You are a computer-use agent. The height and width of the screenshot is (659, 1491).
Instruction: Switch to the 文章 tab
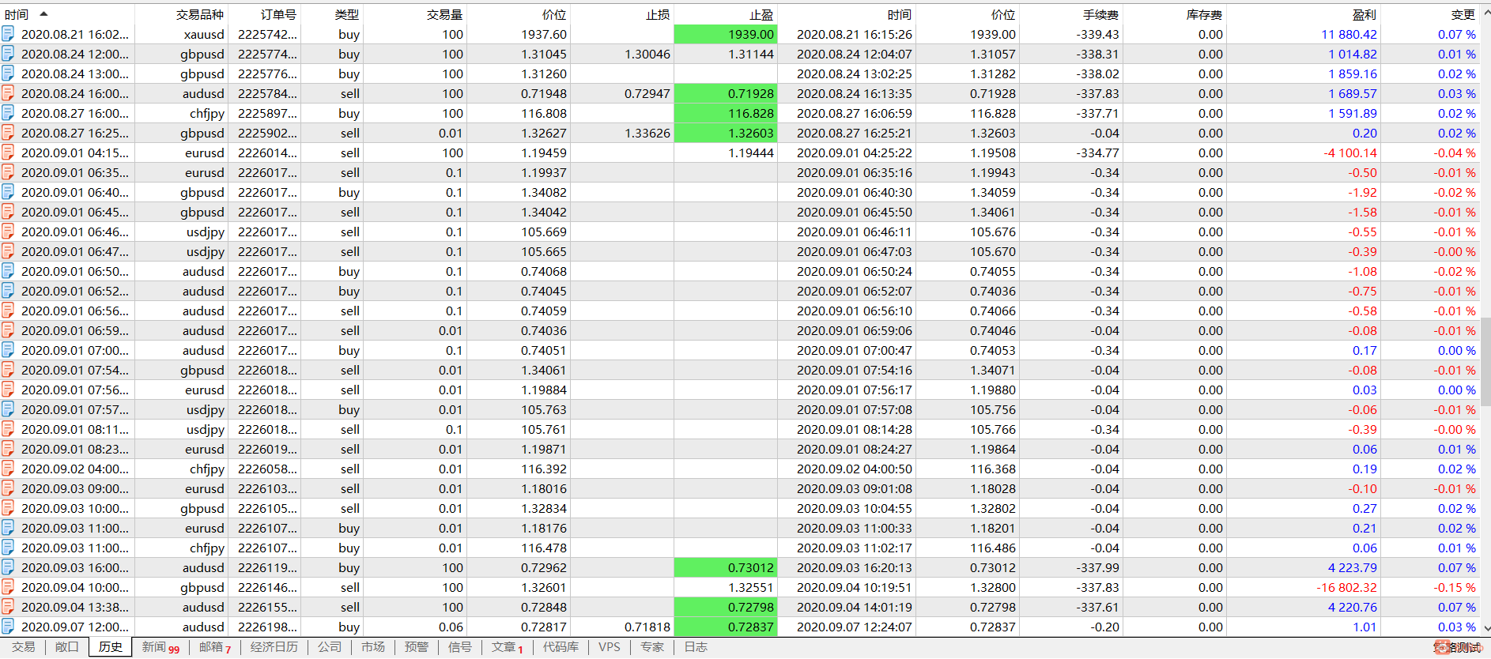click(x=508, y=647)
